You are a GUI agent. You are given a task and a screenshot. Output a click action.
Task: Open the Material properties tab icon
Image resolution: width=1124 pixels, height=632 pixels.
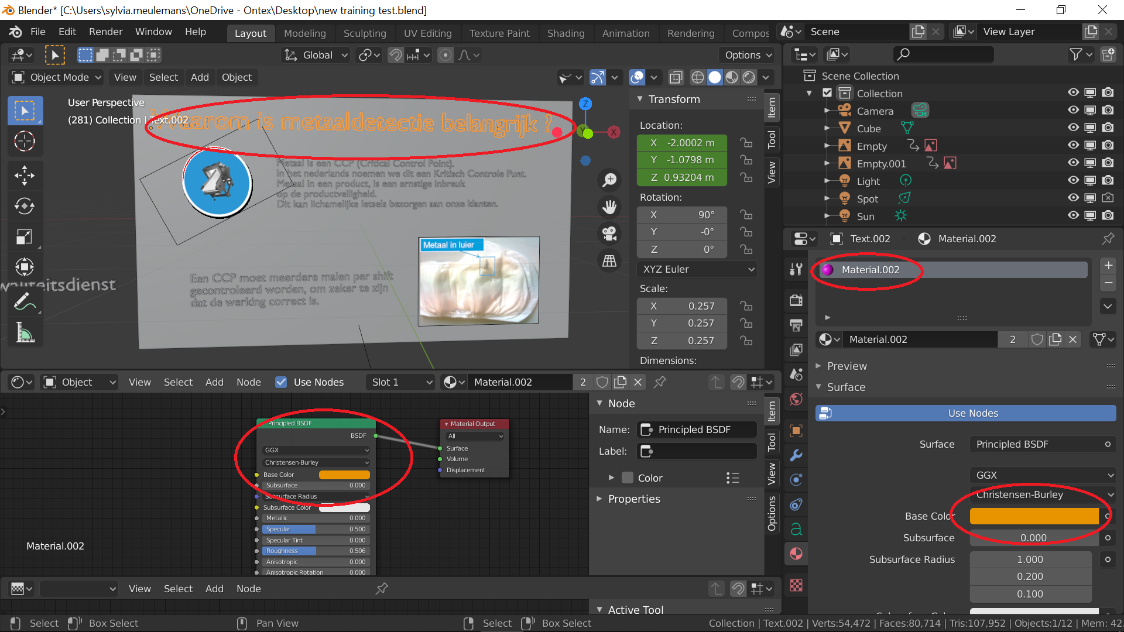pos(796,554)
